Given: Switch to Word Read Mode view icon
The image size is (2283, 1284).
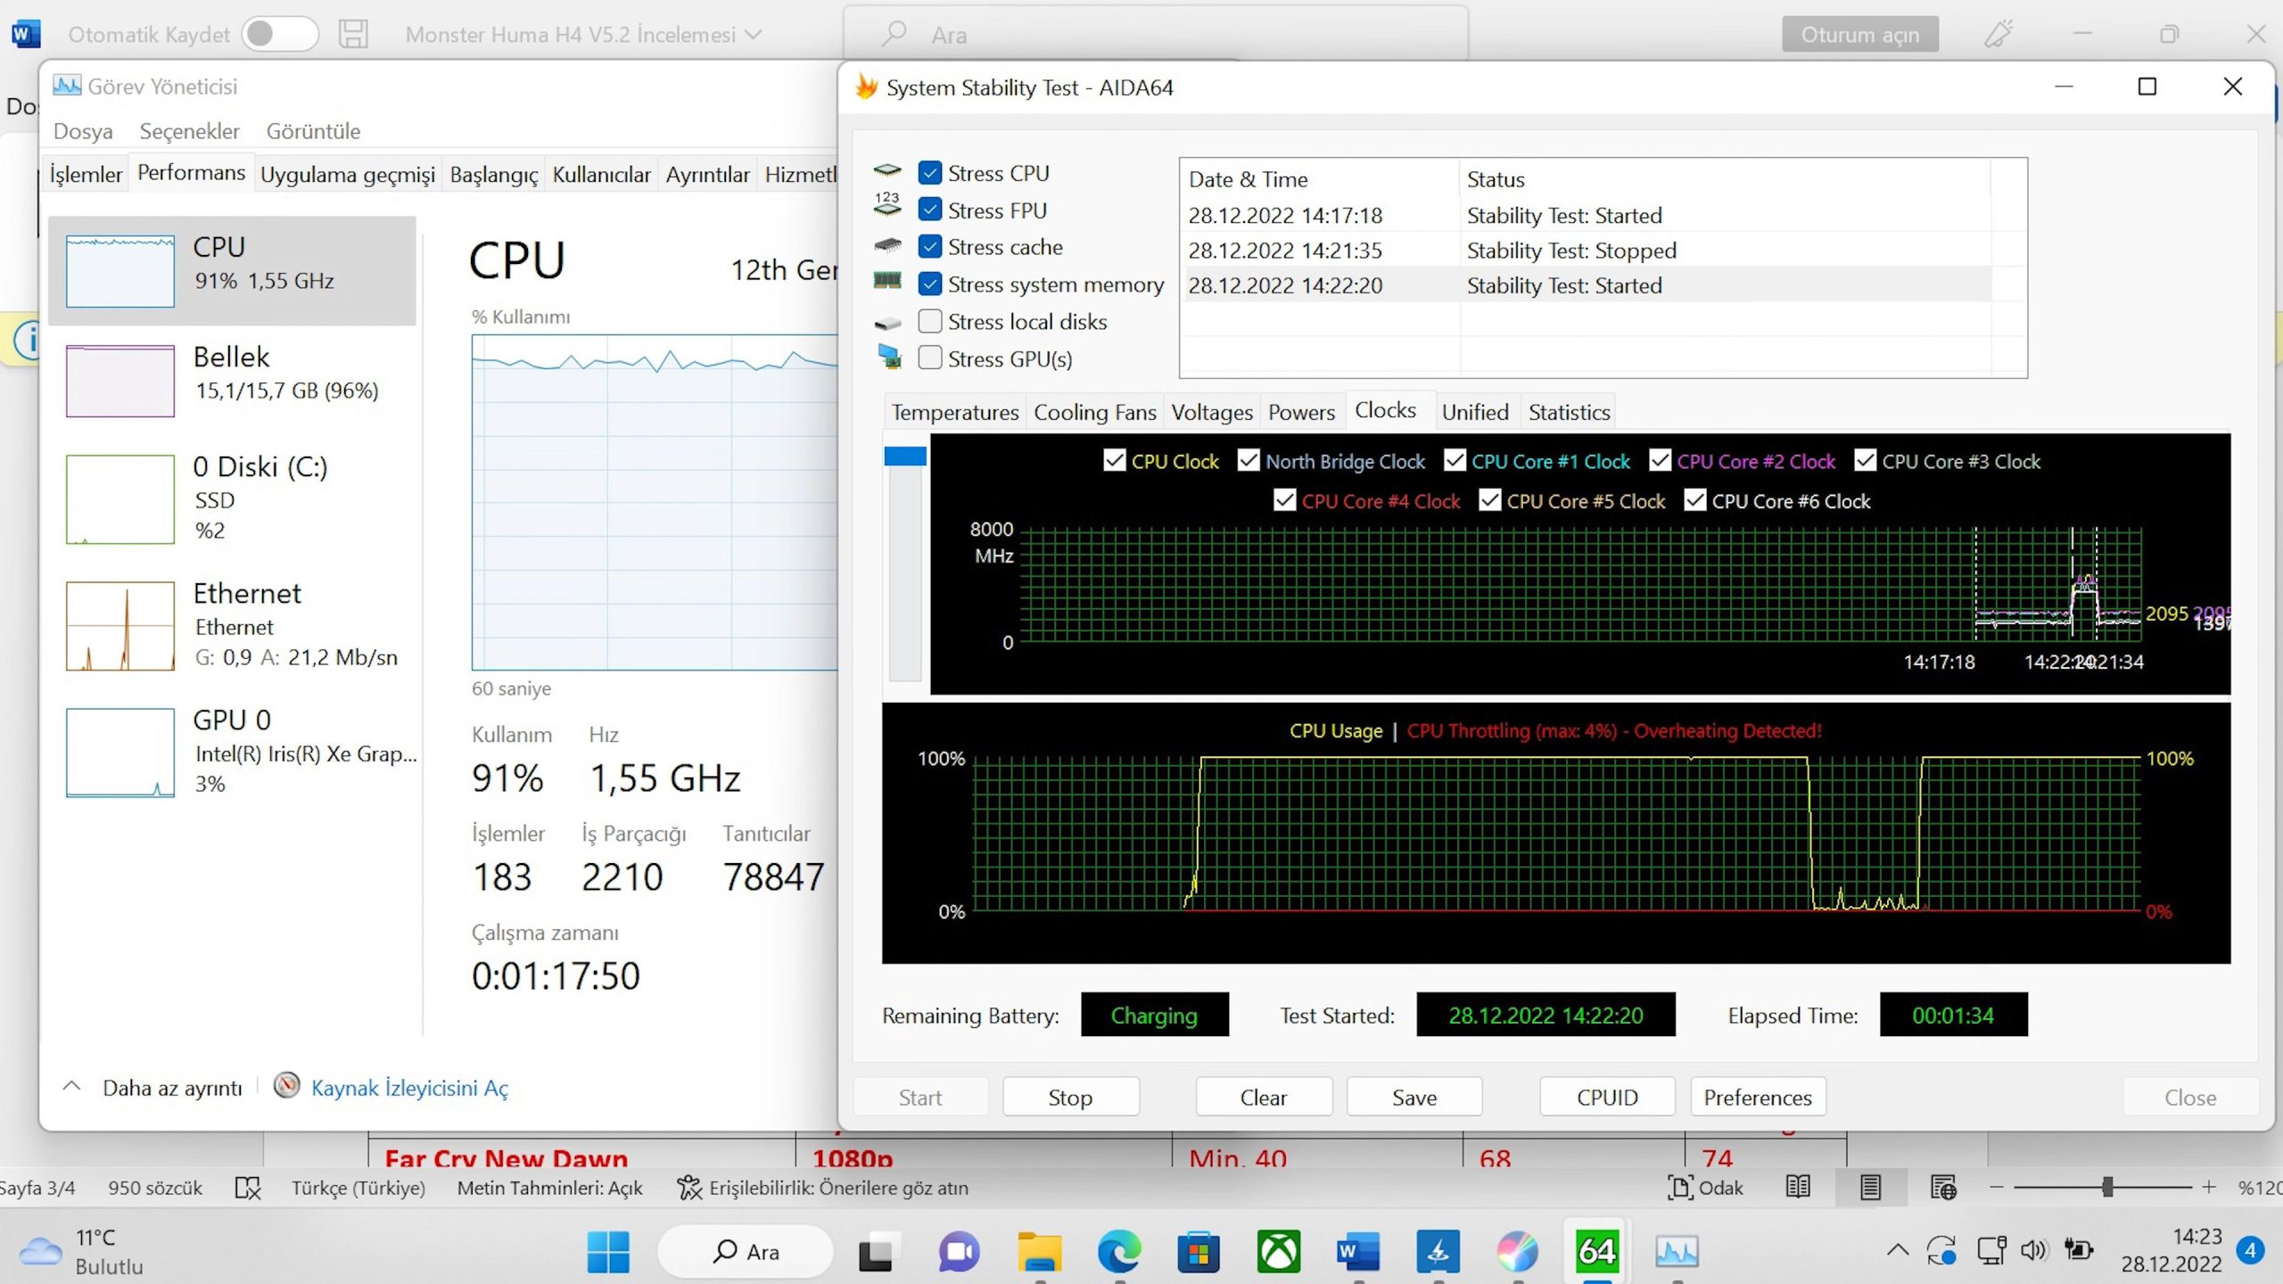Looking at the screenshot, I should click(1798, 1187).
